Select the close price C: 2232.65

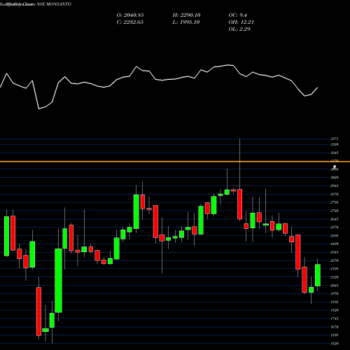(130, 22)
